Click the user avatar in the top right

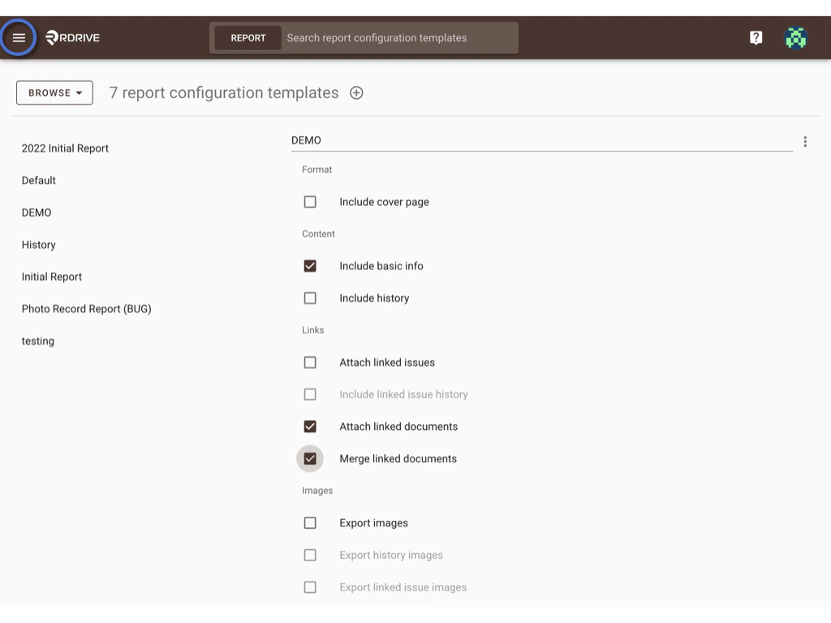[796, 37]
